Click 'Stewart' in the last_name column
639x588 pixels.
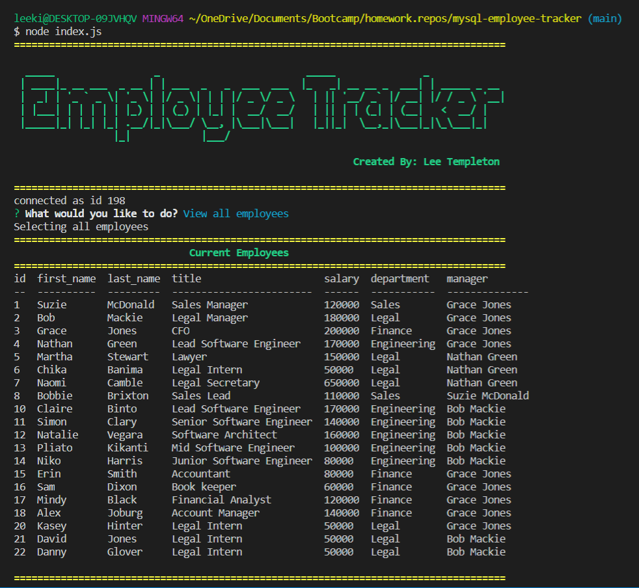pos(128,357)
